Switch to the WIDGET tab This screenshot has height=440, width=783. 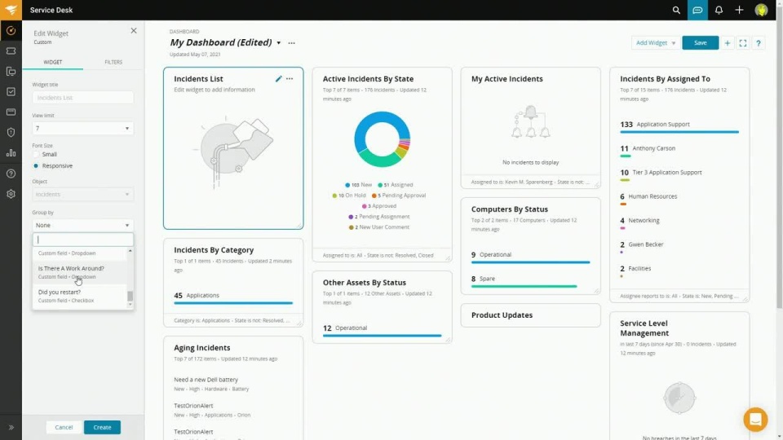pos(53,63)
